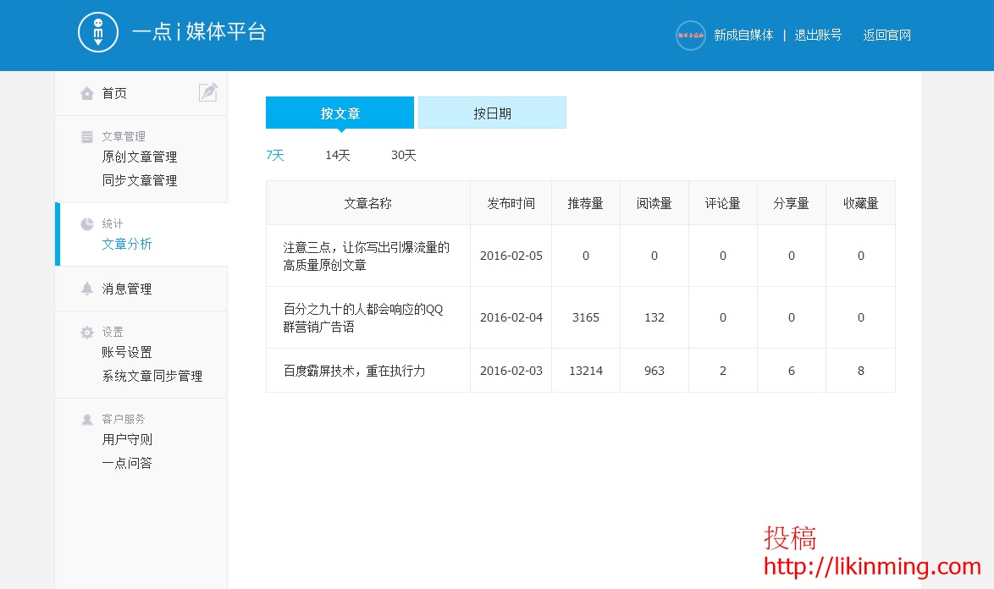Click the clock icon beside 统计
The height and width of the screenshot is (589, 994).
(x=87, y=223)
